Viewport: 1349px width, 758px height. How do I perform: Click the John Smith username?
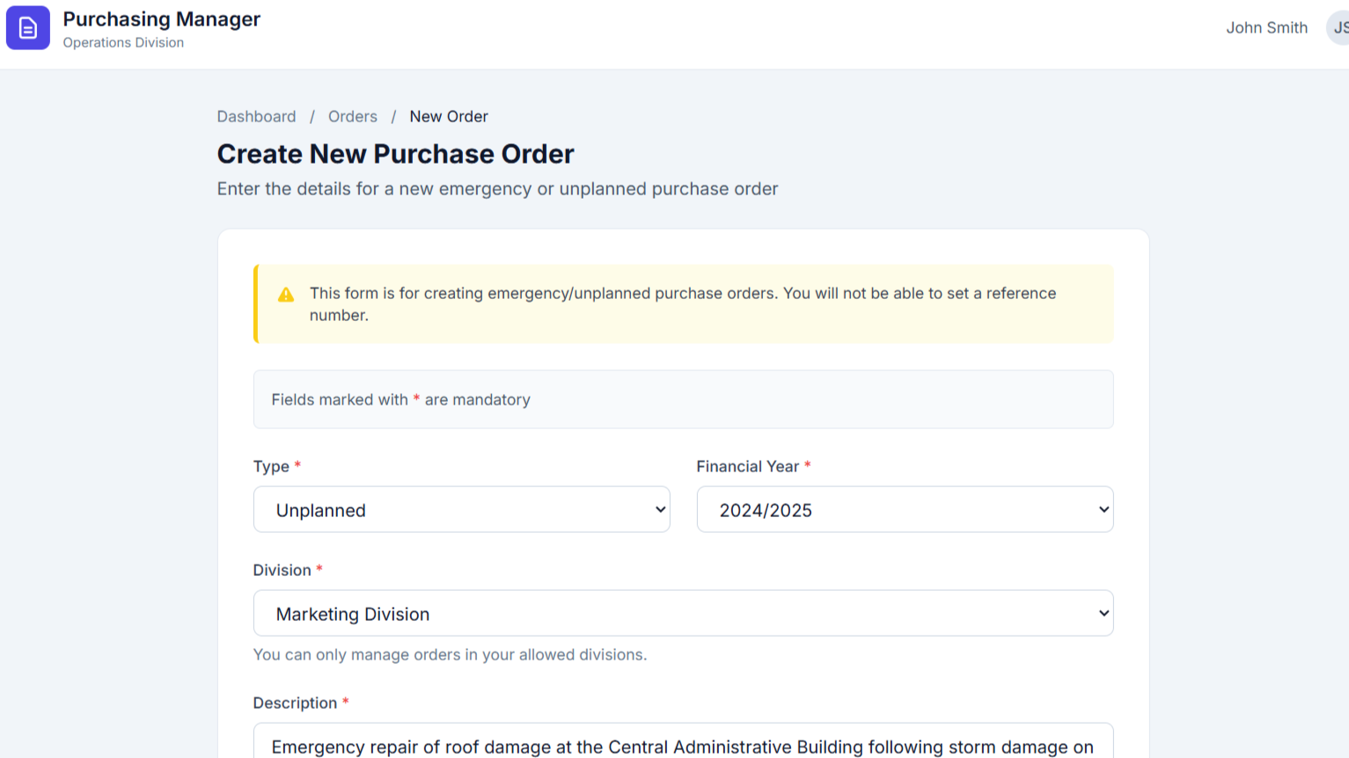click(1266, 28)
